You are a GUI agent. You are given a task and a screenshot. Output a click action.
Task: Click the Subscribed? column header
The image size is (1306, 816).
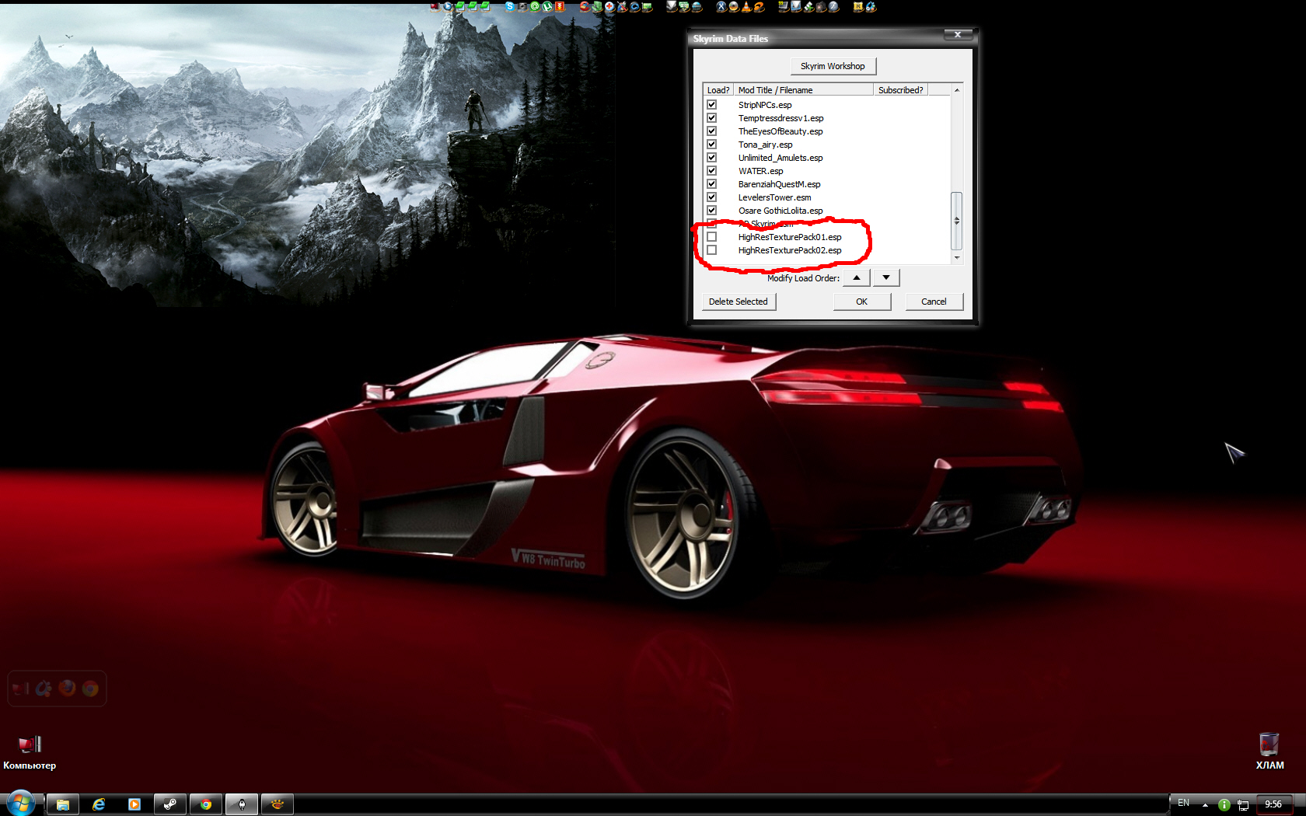pyautogui.click(x=900, y=90)
